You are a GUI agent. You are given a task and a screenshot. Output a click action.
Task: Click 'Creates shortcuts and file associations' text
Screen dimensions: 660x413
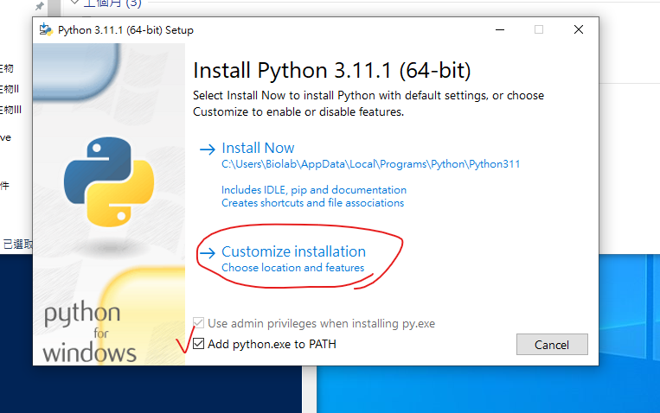[313, 203]
